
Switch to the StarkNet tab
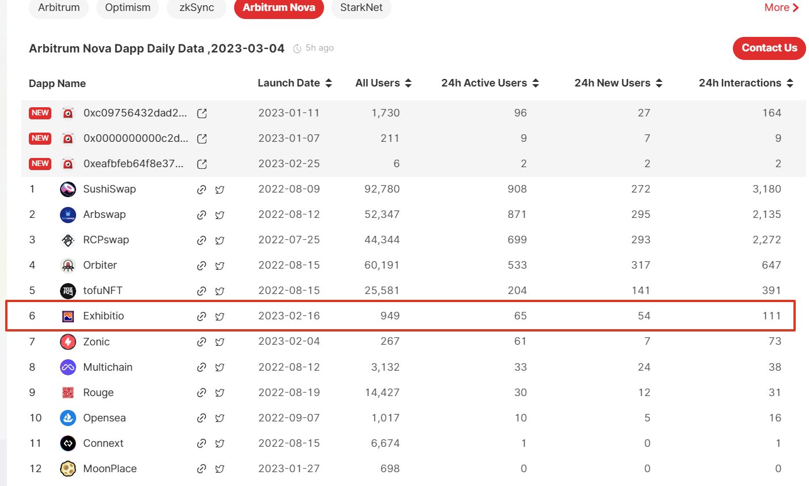pos(362,8)
